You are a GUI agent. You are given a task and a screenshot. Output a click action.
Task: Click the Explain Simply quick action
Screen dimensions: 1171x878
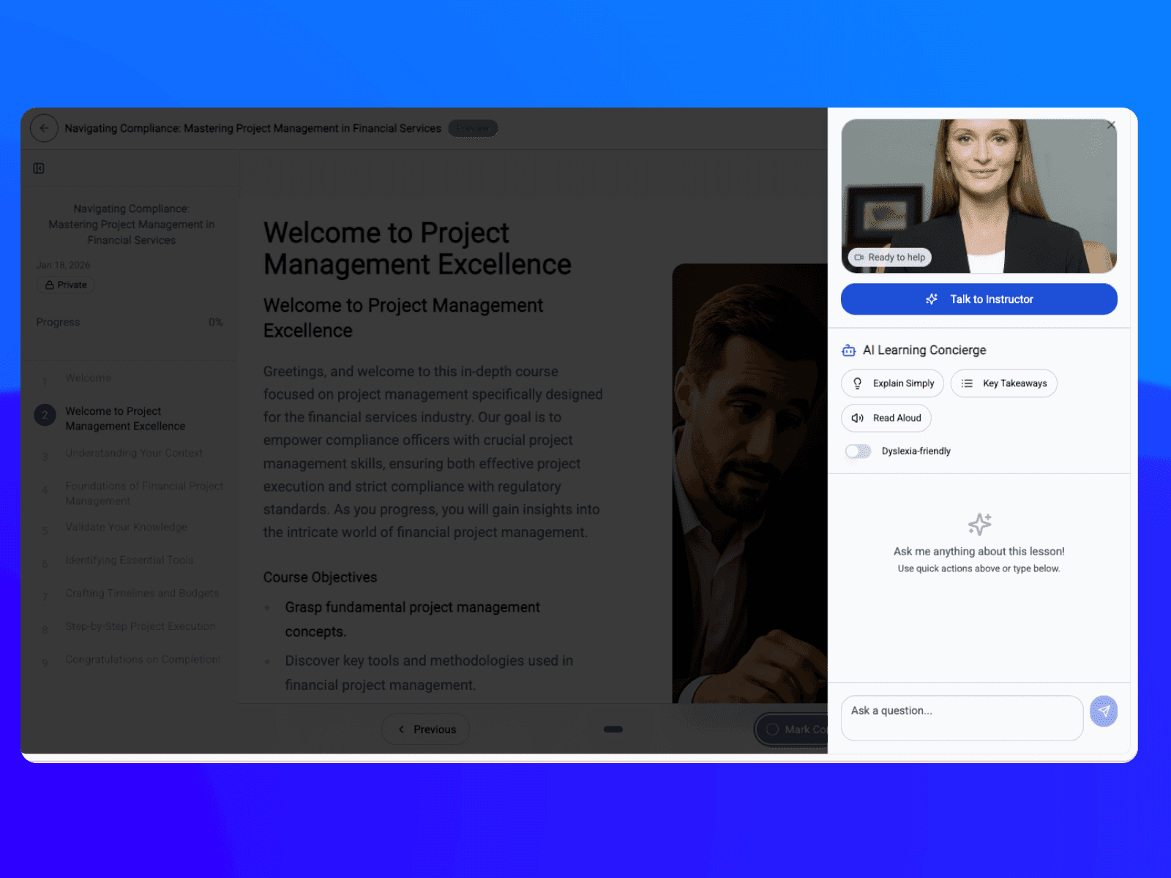click(892, 383)
